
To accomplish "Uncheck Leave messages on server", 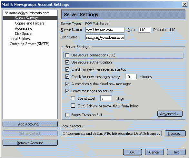I will click(67, 91).
